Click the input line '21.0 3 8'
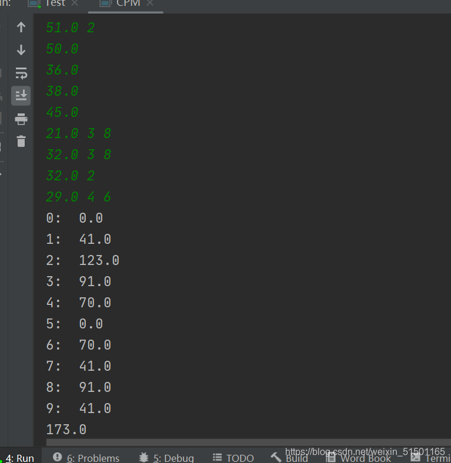The image size is (451, 463). [x=79, y=133]
